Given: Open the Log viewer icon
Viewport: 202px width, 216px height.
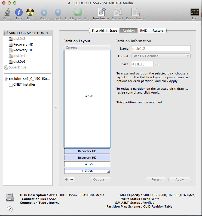Looking at the screenshot, I should pos(194,12).
